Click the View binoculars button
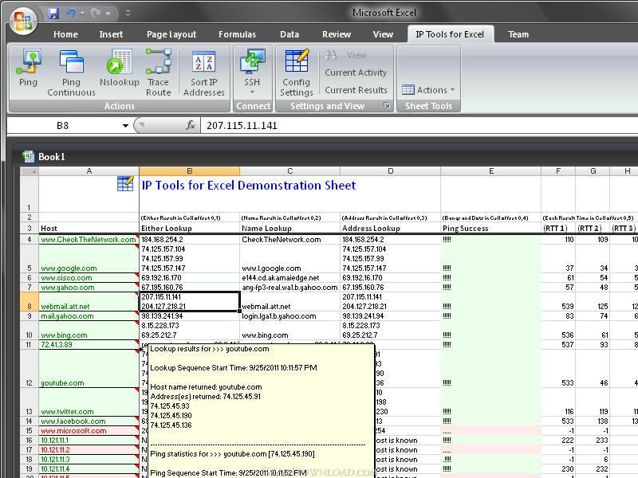Screen dimensions: 638x478 [x=346, y=55]
